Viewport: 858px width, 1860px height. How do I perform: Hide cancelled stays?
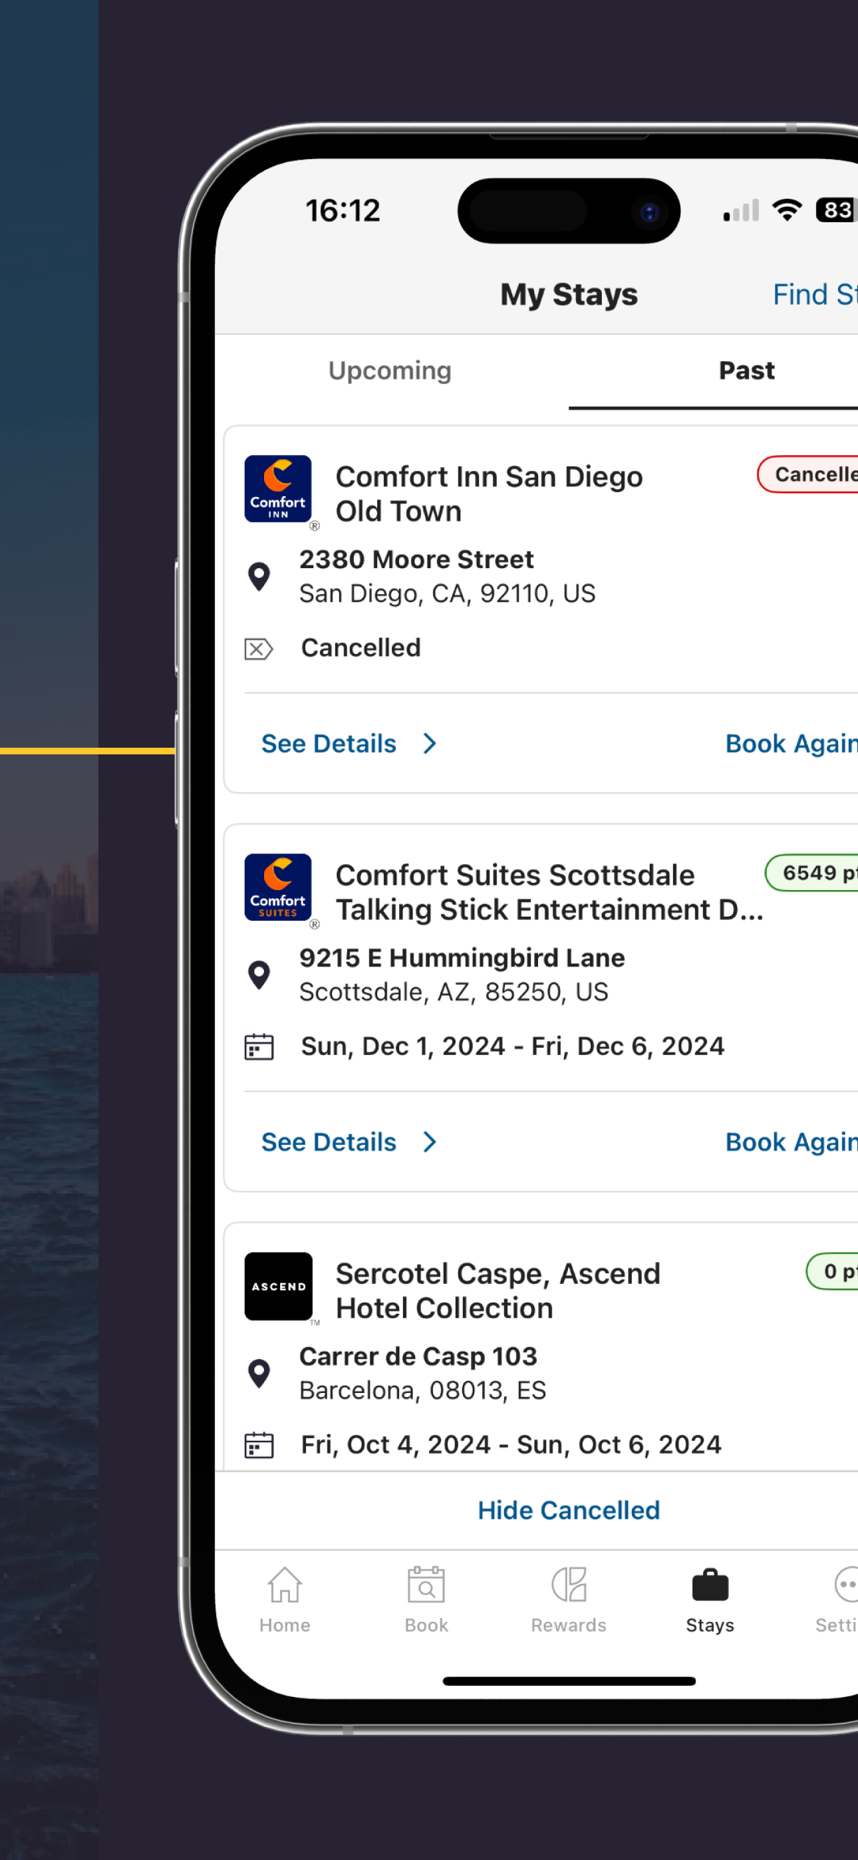569,1510
